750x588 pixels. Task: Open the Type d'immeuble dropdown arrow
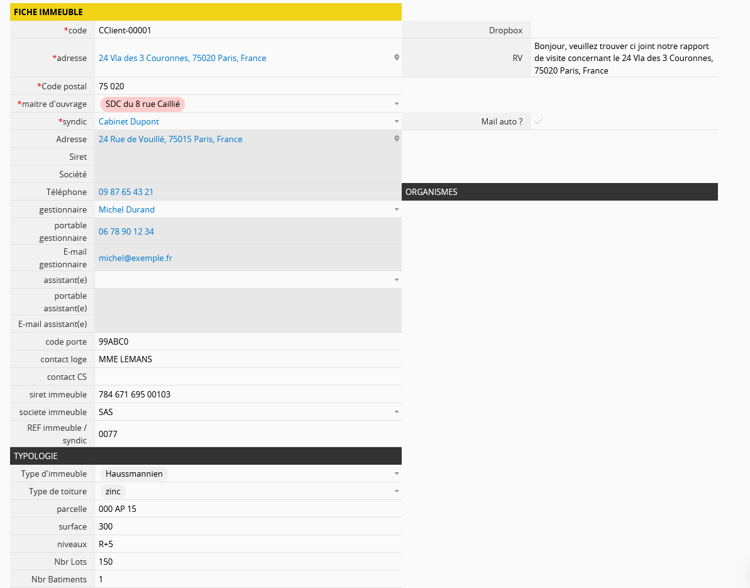point(396,474)
